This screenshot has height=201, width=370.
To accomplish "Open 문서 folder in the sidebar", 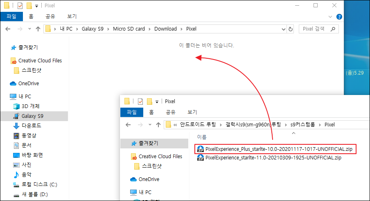I will (27, 146).
